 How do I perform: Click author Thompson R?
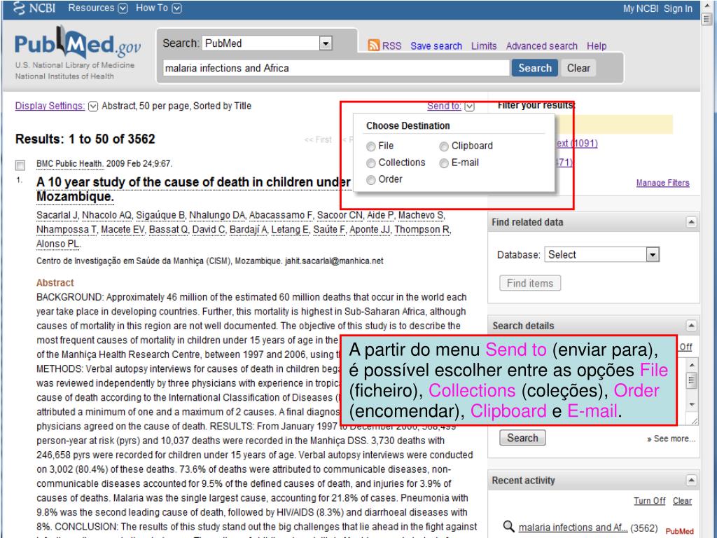click(x=422, y=229)
